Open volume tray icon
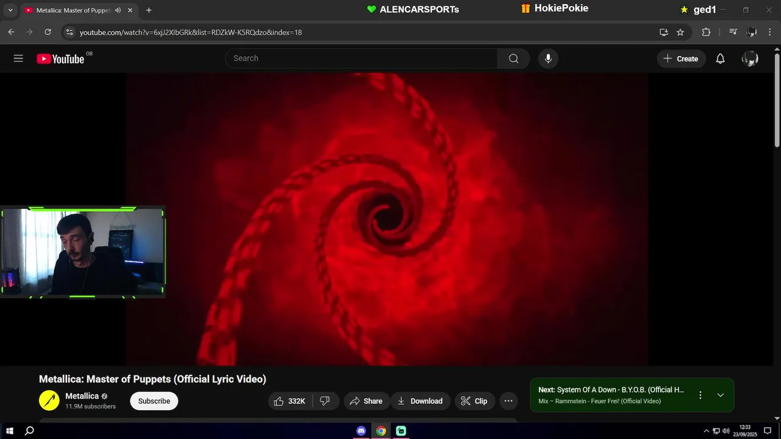The width and height of the screenshot is (781, 439). pyautogui.click(x=726, y=431)
